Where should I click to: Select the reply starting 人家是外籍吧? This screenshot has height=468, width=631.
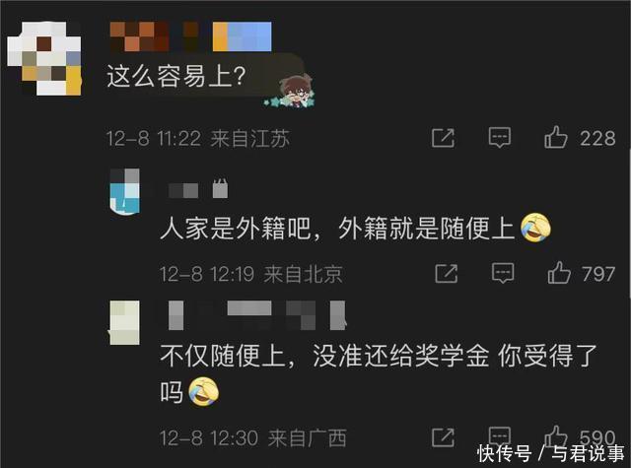(x=337, y=229)
